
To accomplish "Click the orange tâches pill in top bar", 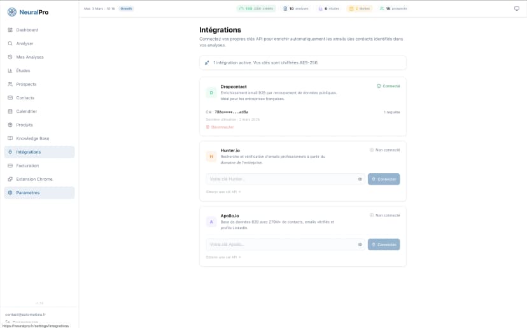I will 360,9.
